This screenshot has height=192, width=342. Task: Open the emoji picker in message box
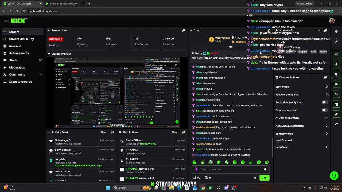[265, 169]
